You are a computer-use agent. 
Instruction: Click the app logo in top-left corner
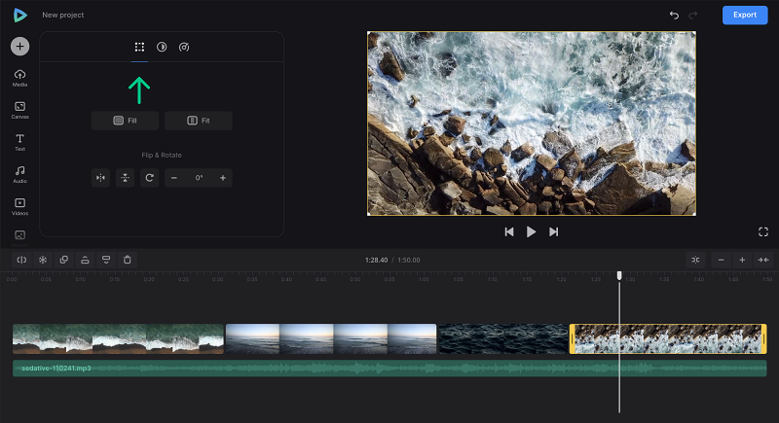coord(19,16)
